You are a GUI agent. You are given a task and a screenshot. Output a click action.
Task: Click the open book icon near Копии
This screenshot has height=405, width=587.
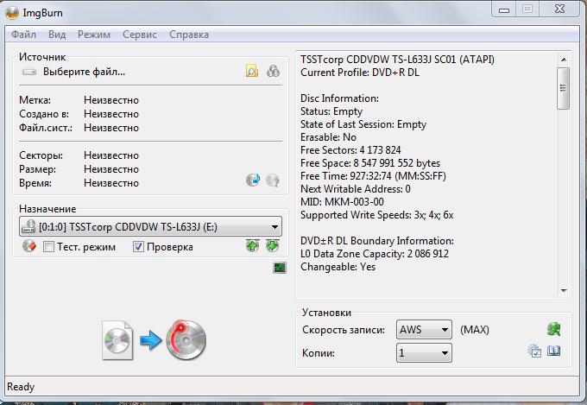(554, 351)
